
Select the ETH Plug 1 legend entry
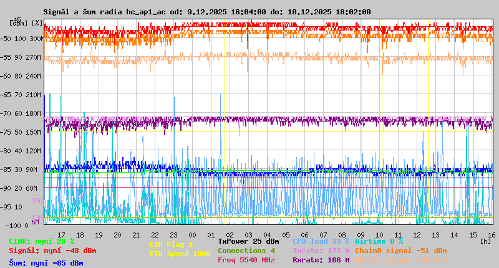coord(171,244)
